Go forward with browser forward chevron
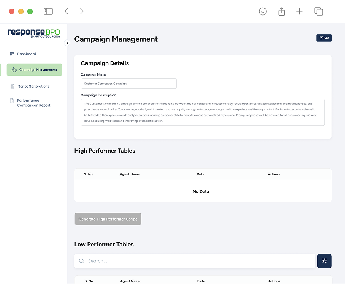Image resolution: width=345 pixels, height=284 pixels. click(82, 11)
